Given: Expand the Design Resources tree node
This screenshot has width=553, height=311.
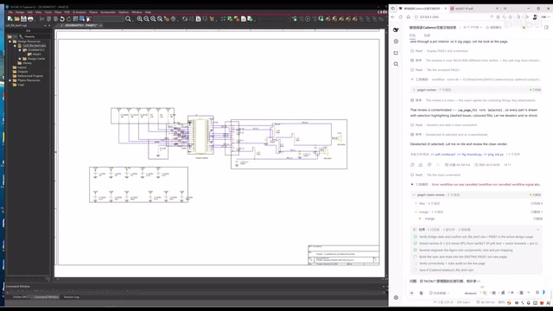Looking at the screenshot, I should [10, 41].
